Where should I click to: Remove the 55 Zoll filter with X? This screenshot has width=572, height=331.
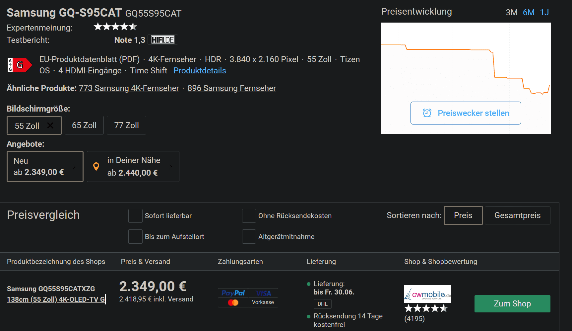(50, 125)
